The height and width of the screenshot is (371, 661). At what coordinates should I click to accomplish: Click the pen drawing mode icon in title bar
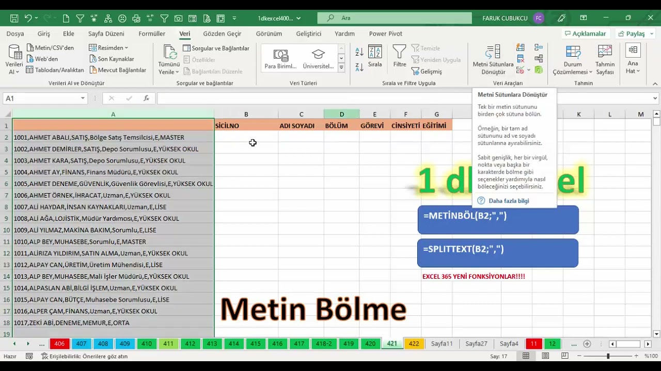click(x=561, y=18)
